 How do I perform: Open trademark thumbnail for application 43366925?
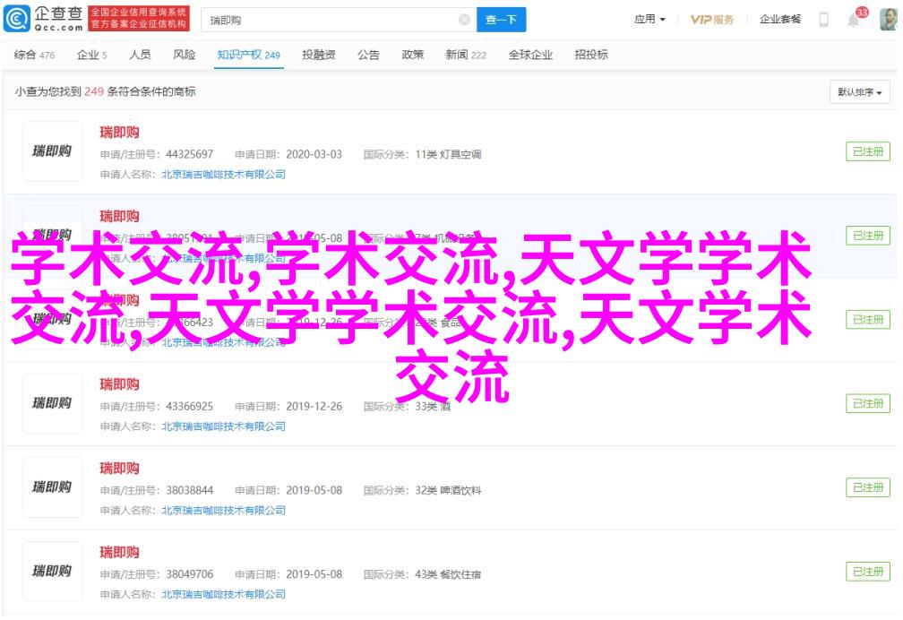tap(52, 403)
